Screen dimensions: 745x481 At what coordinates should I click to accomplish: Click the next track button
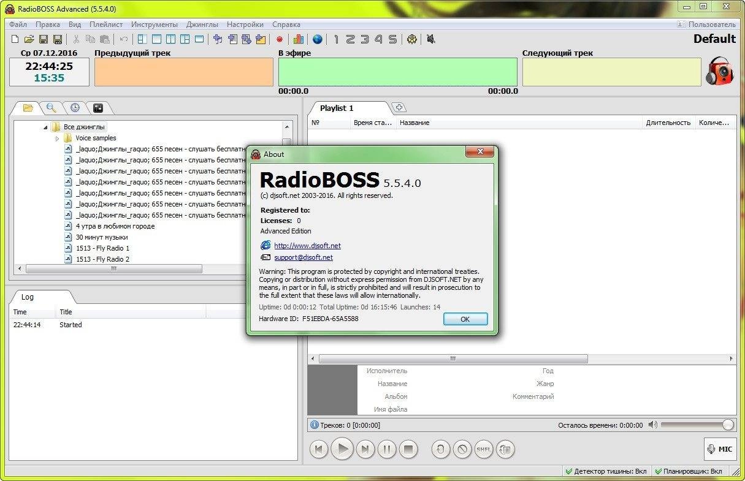click(365, 450)
